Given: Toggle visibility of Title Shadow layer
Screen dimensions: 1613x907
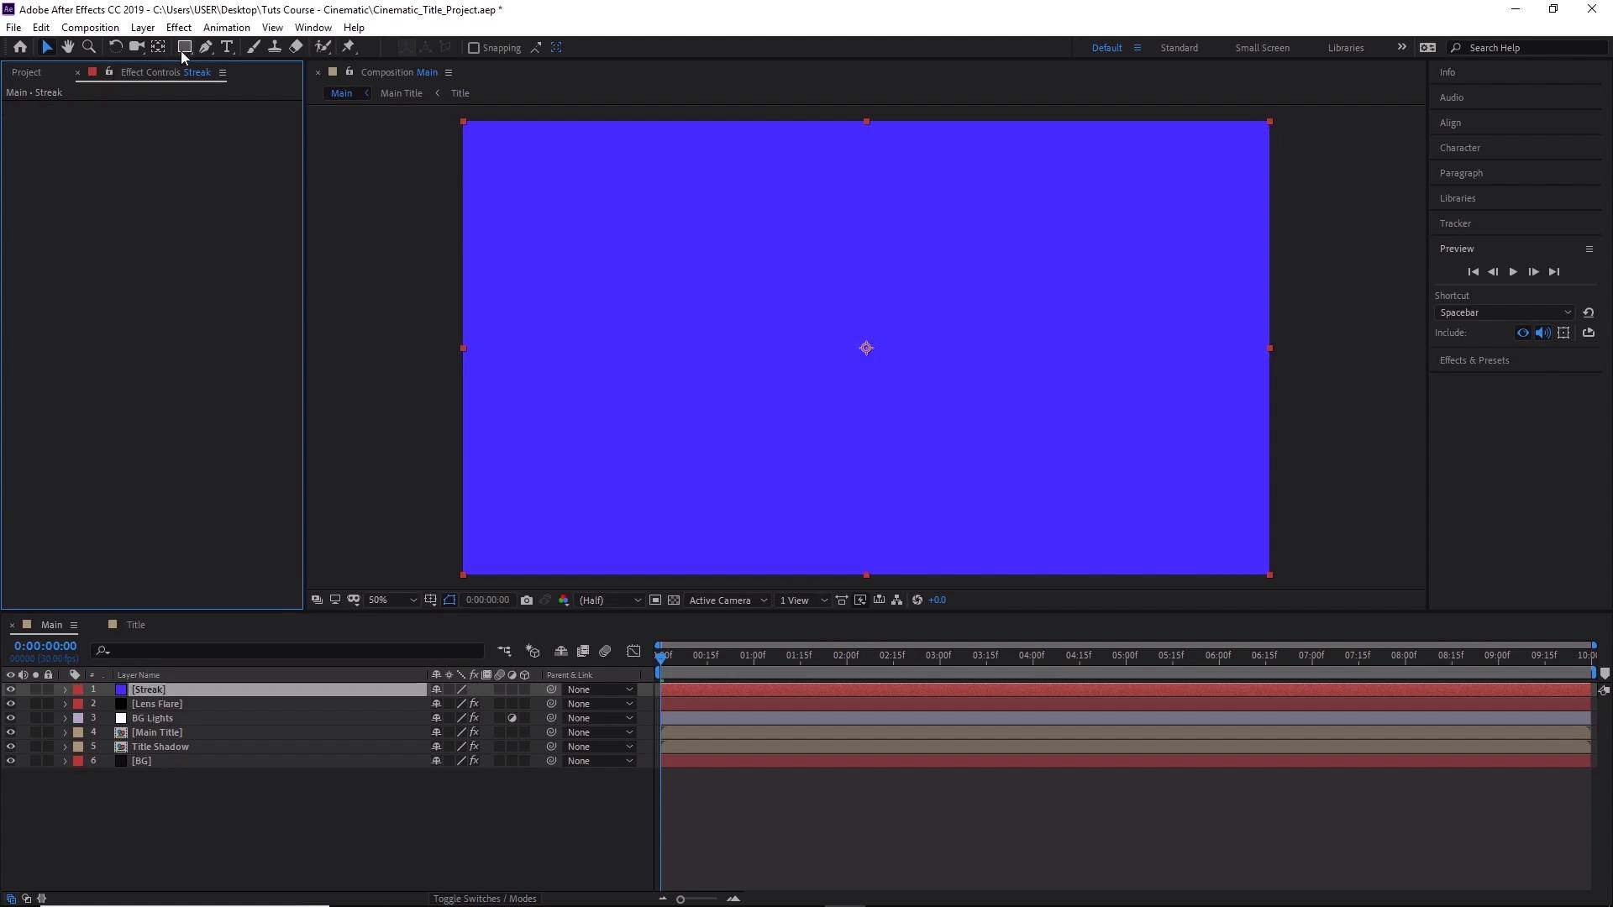Looking at the screenshot, I should (x=11, y=747).
